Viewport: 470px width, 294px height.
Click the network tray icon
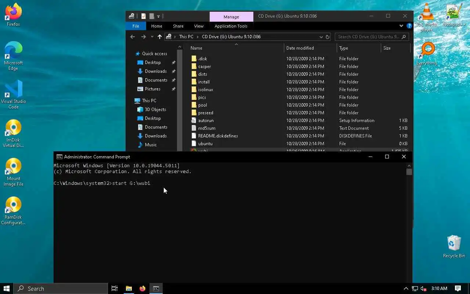point(415,288)
